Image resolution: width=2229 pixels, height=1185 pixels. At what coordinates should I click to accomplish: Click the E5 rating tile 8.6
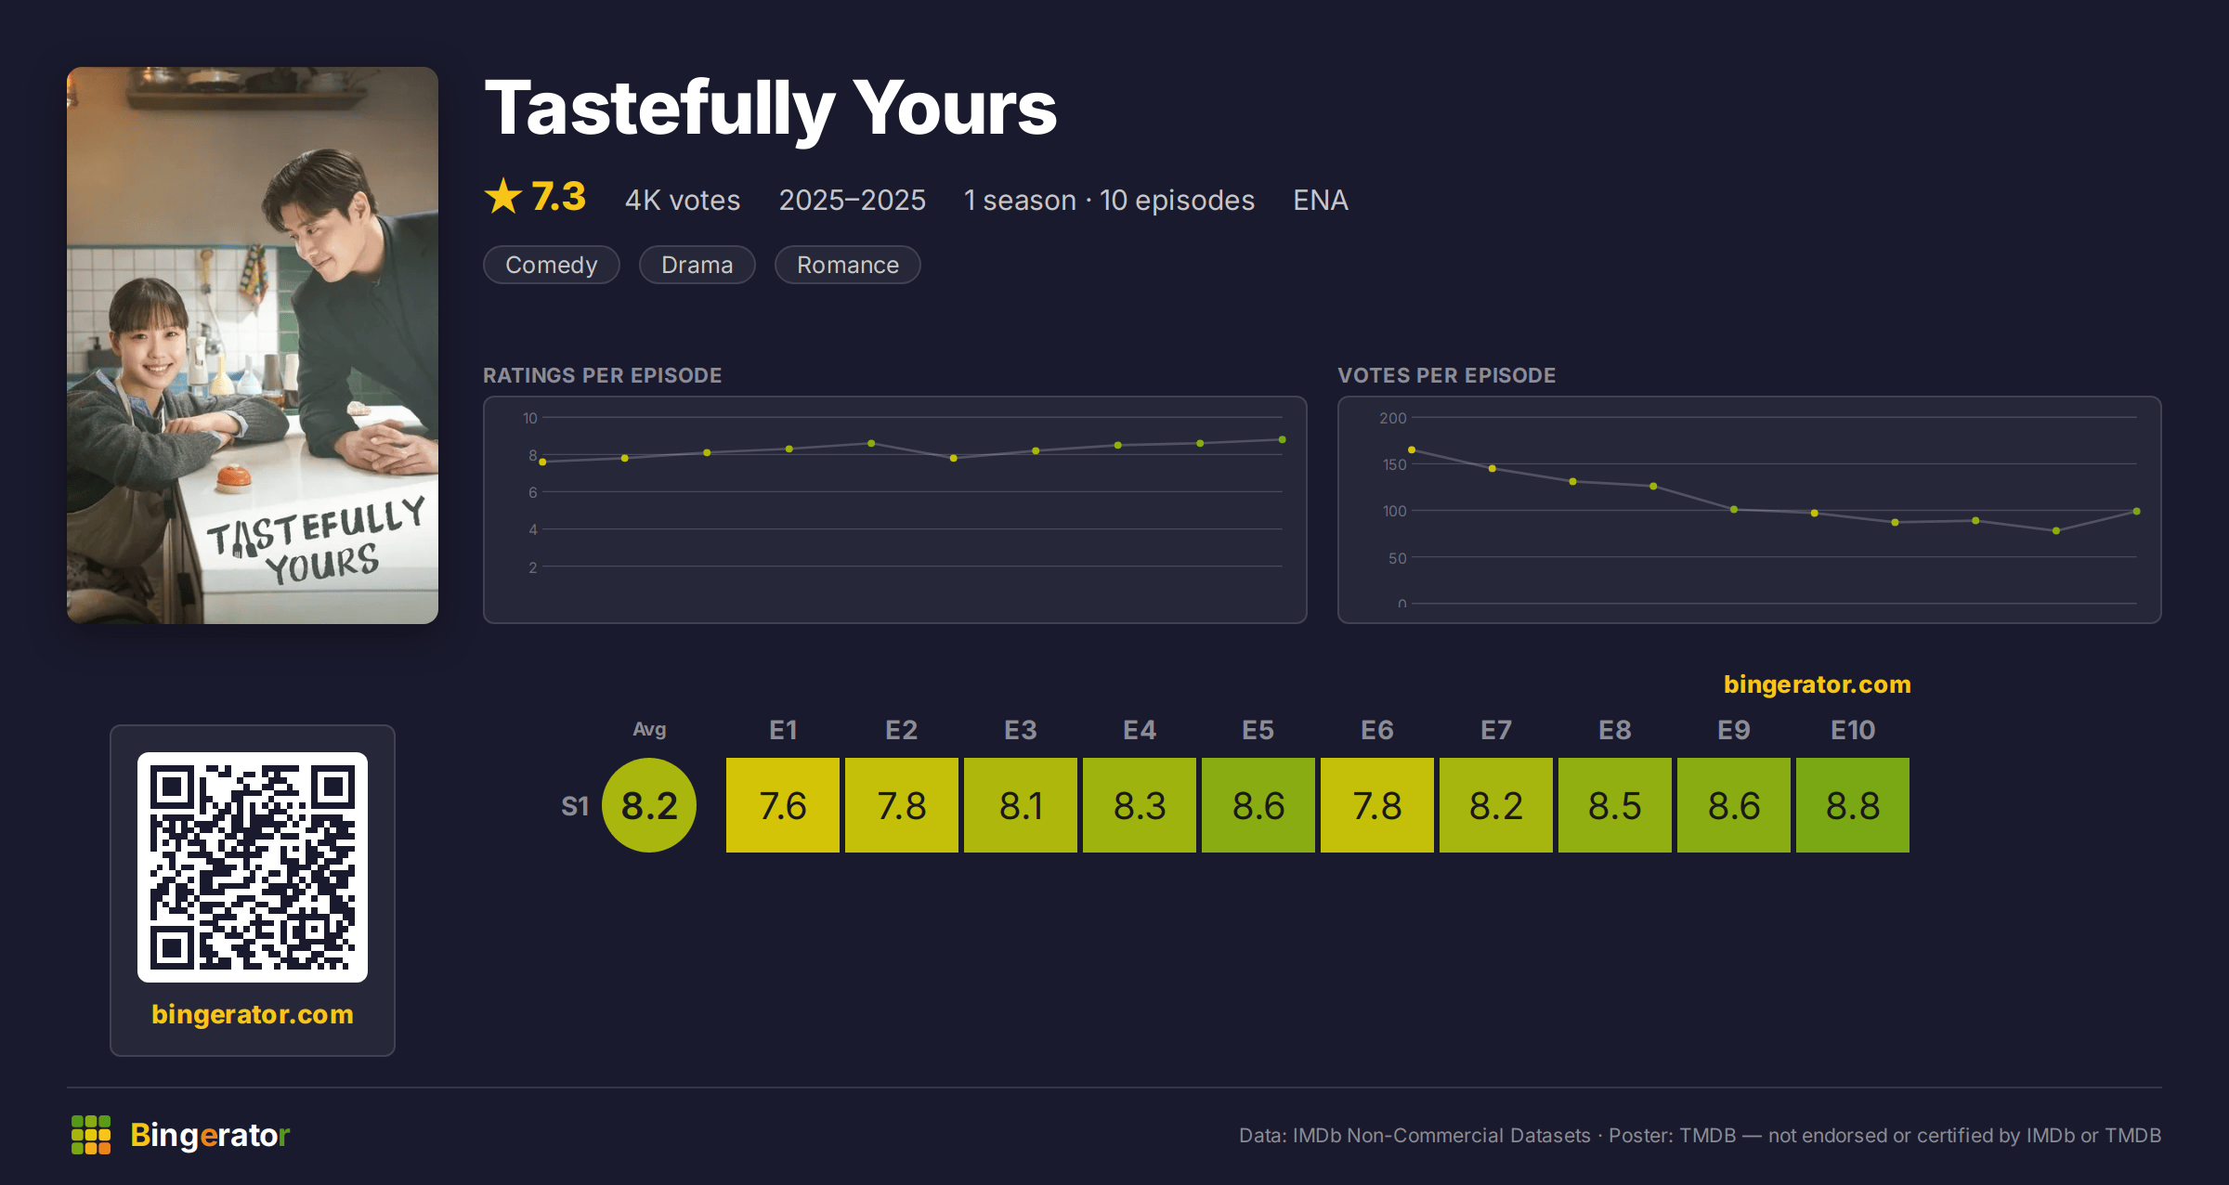(1258, 805)
